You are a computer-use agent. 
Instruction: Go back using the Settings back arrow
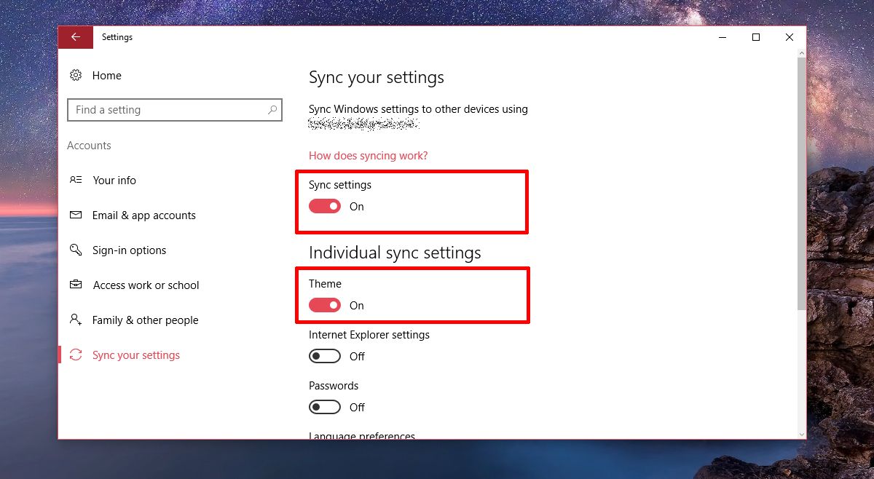pyautogui.click(x=76, y=37)
